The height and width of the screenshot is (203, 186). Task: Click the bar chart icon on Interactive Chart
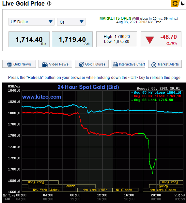point(115,64)
